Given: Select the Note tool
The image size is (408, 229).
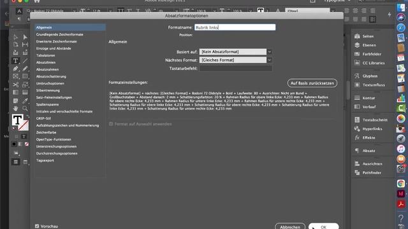Looking at the screenshot, I should (15, 101).
